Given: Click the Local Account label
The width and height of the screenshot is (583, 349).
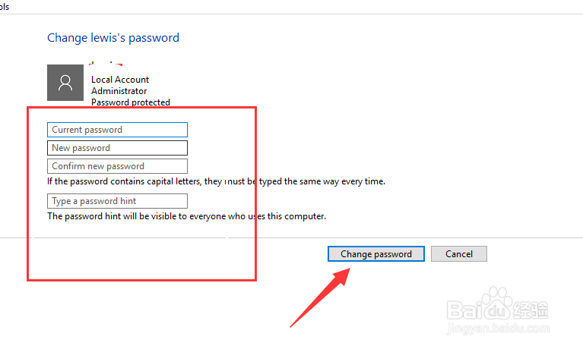Looking at the screenshot, I should pyautogui.click(x=120, y=80).
